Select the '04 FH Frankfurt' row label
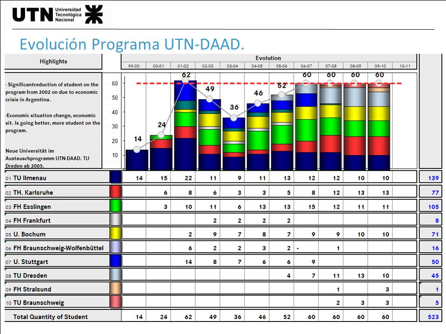446x334 pixels. (28, 220)
